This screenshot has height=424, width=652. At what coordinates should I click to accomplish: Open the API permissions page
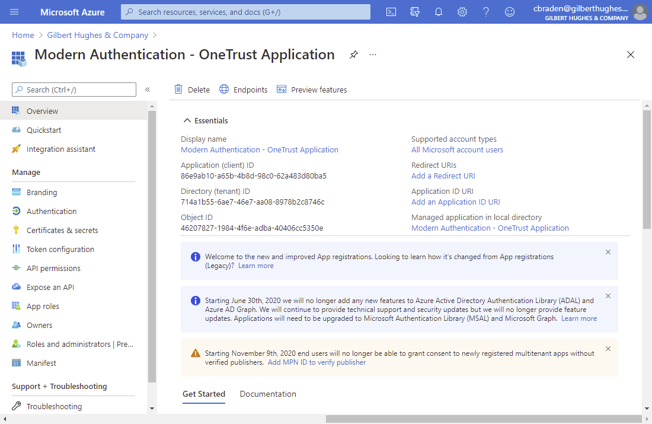tap(73, 269)
